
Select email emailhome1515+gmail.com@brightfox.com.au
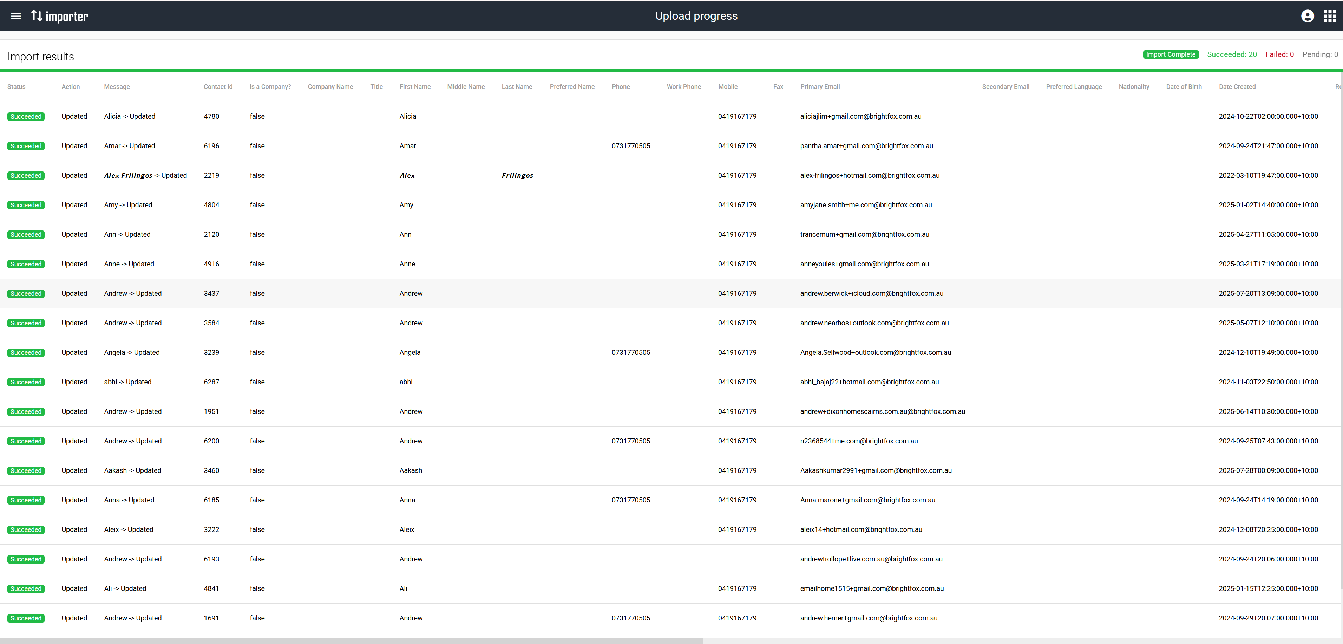click(x=872, y=589)
